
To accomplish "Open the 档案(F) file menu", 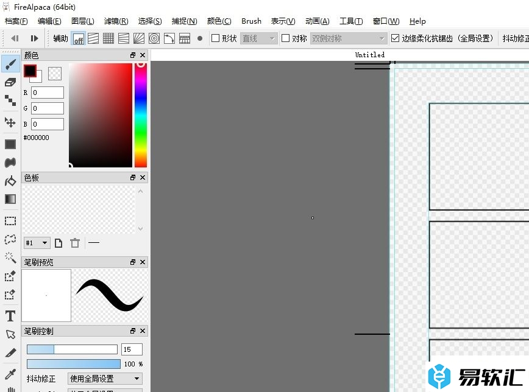I will [16, 21].
